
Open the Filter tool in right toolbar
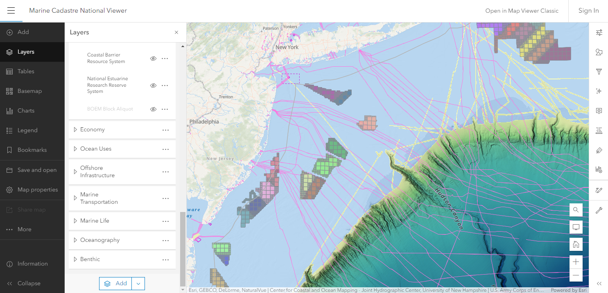tap(599, 72)
